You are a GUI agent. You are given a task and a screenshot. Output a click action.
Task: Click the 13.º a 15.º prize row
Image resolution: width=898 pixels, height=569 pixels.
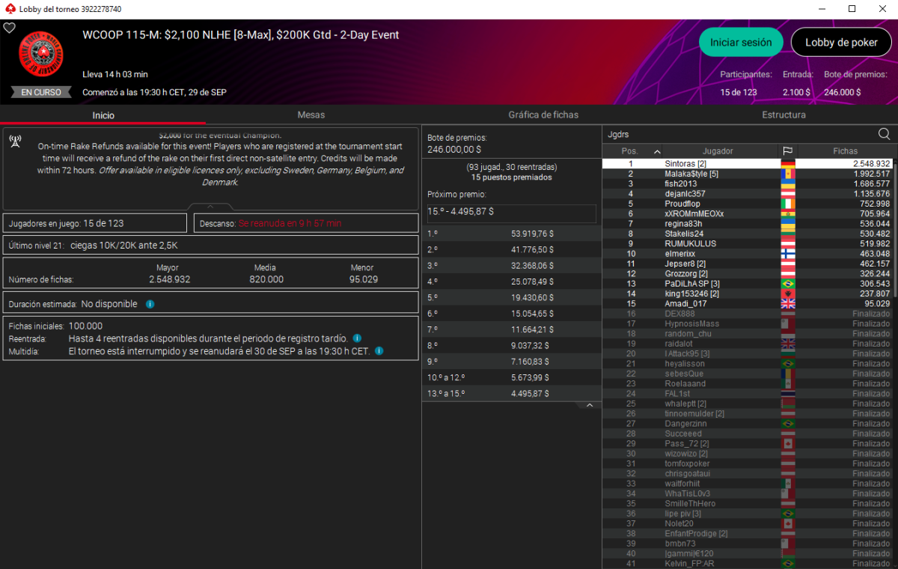(512, 393)
